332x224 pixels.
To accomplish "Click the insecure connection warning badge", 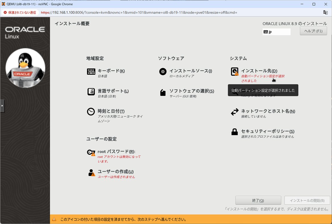I will pos(20,12).
